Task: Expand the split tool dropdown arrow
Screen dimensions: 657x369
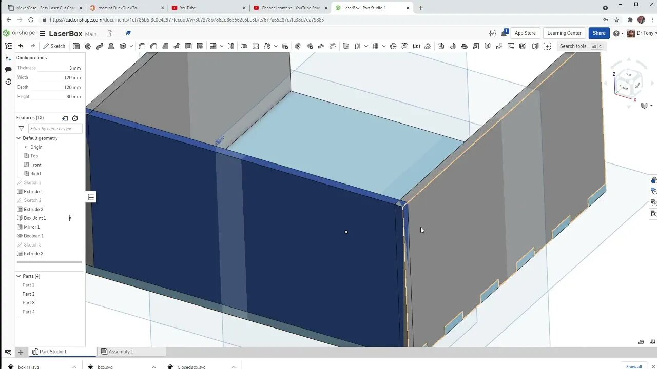Action: pyautogui.click(x=276, y=46)
